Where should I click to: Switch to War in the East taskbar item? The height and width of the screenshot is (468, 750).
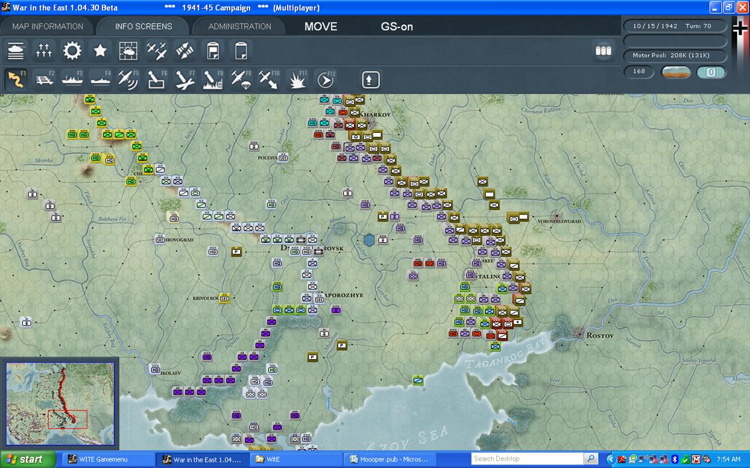coord(203,459)
